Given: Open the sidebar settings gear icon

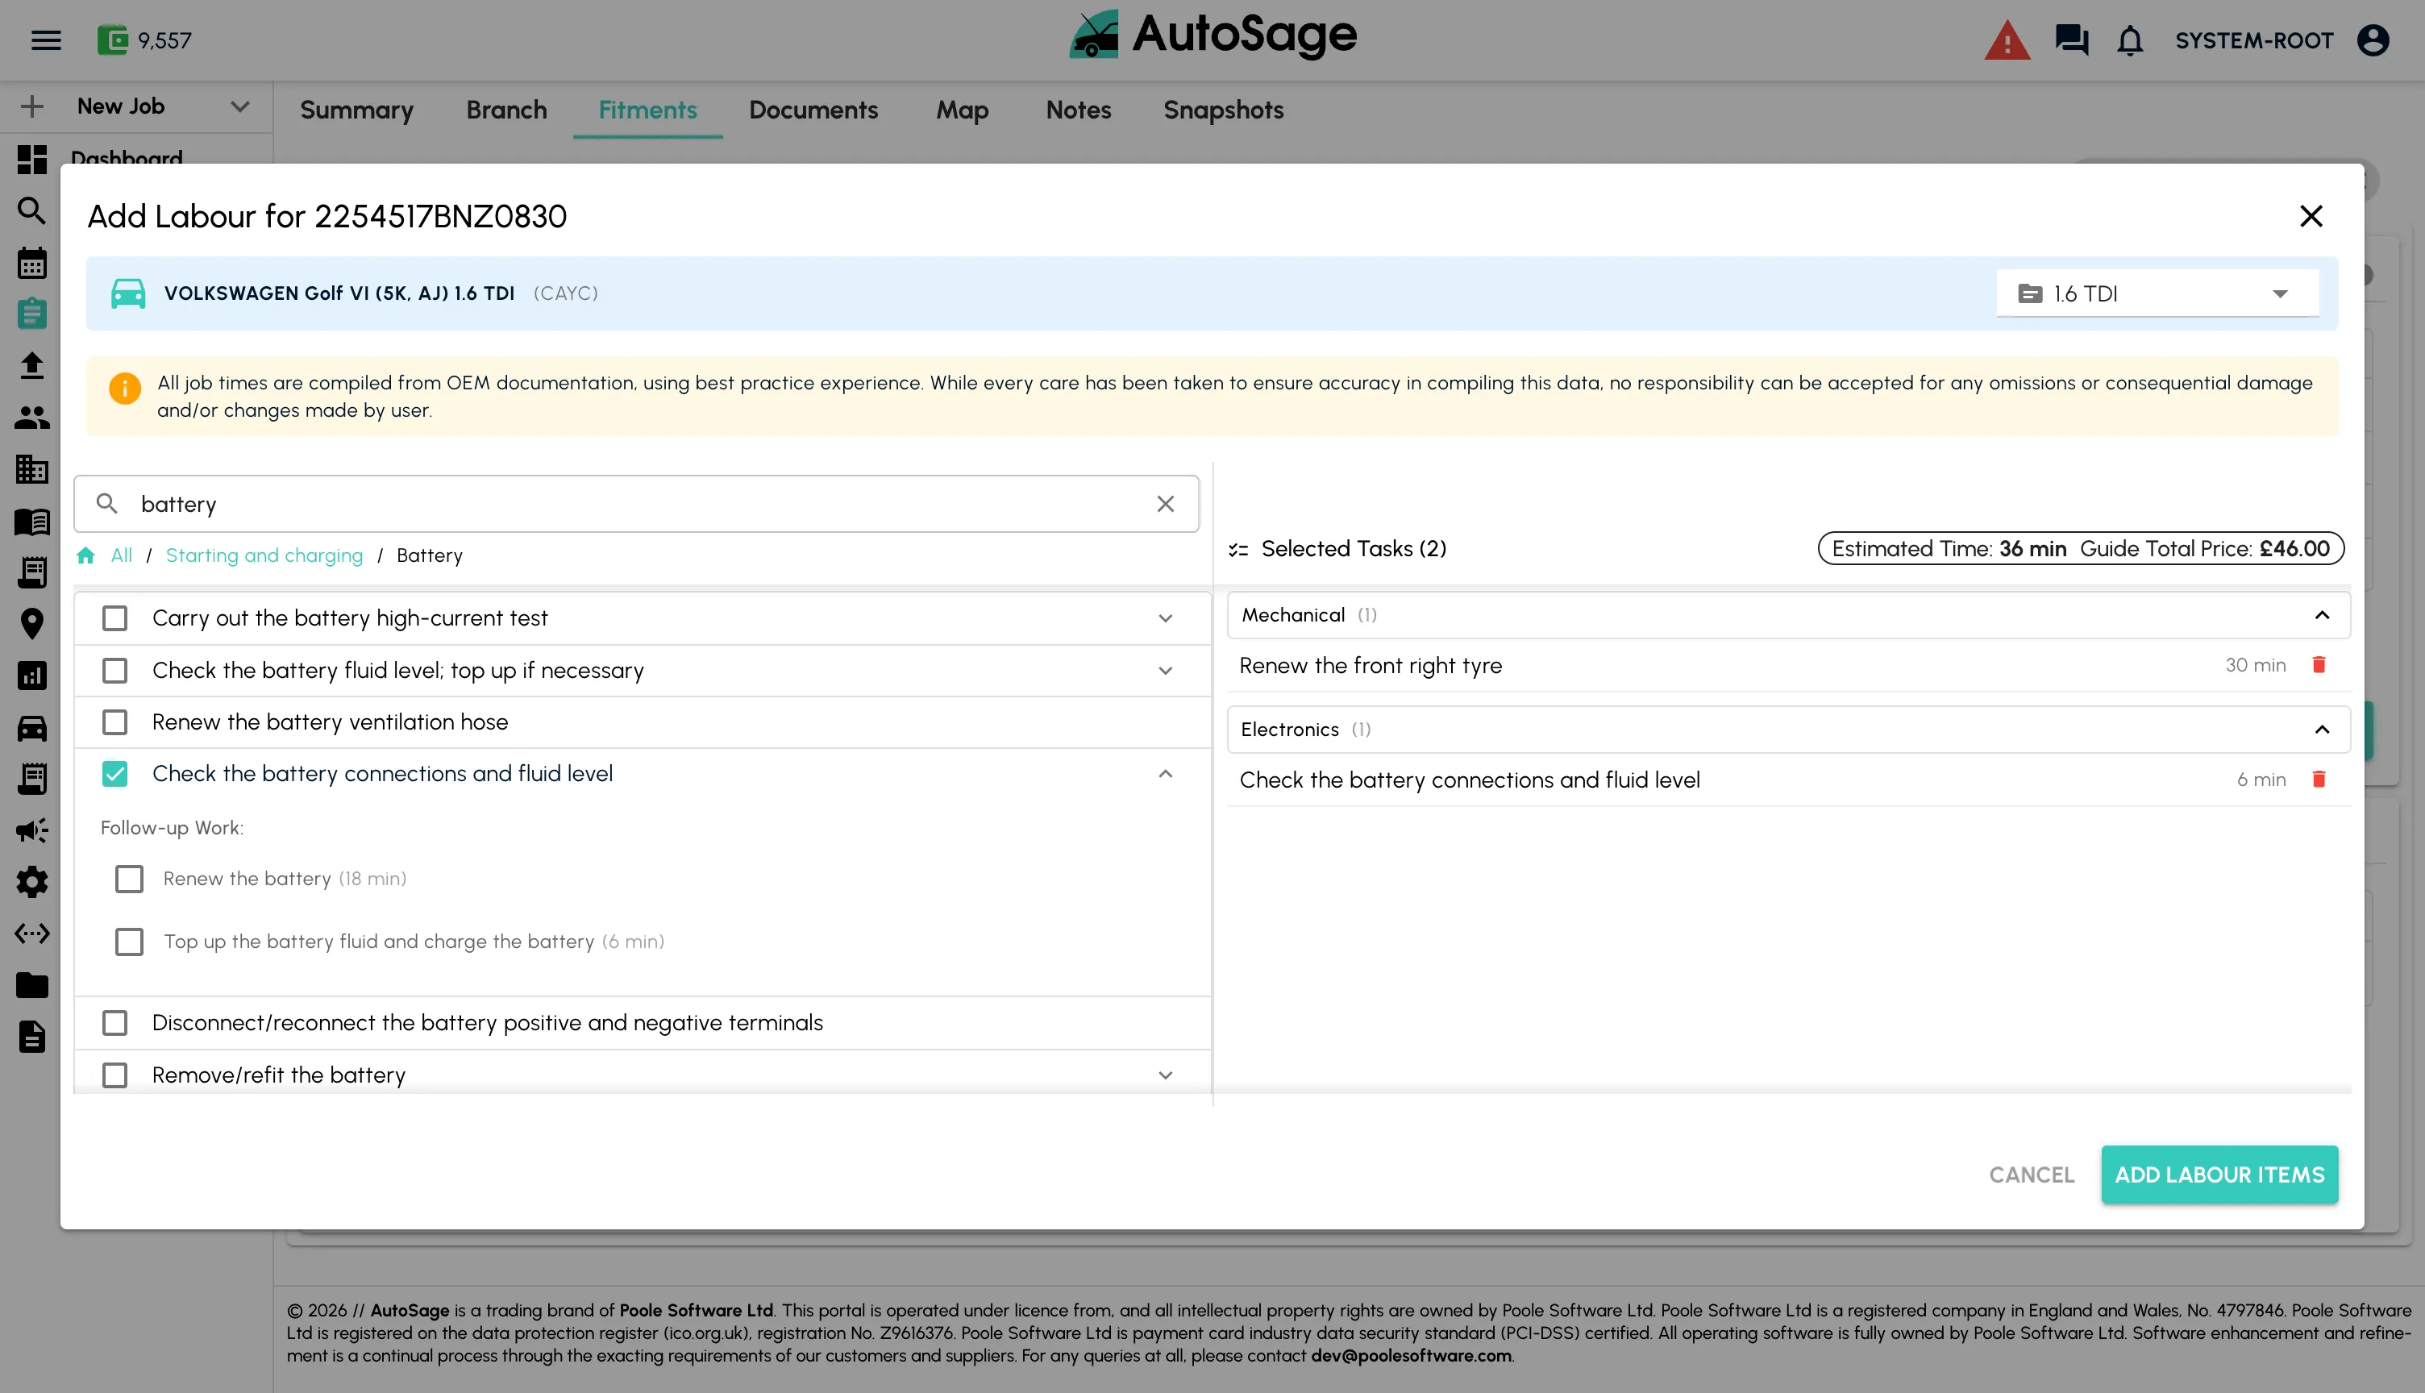Looking at the screenshot, I should pos(31,881).
